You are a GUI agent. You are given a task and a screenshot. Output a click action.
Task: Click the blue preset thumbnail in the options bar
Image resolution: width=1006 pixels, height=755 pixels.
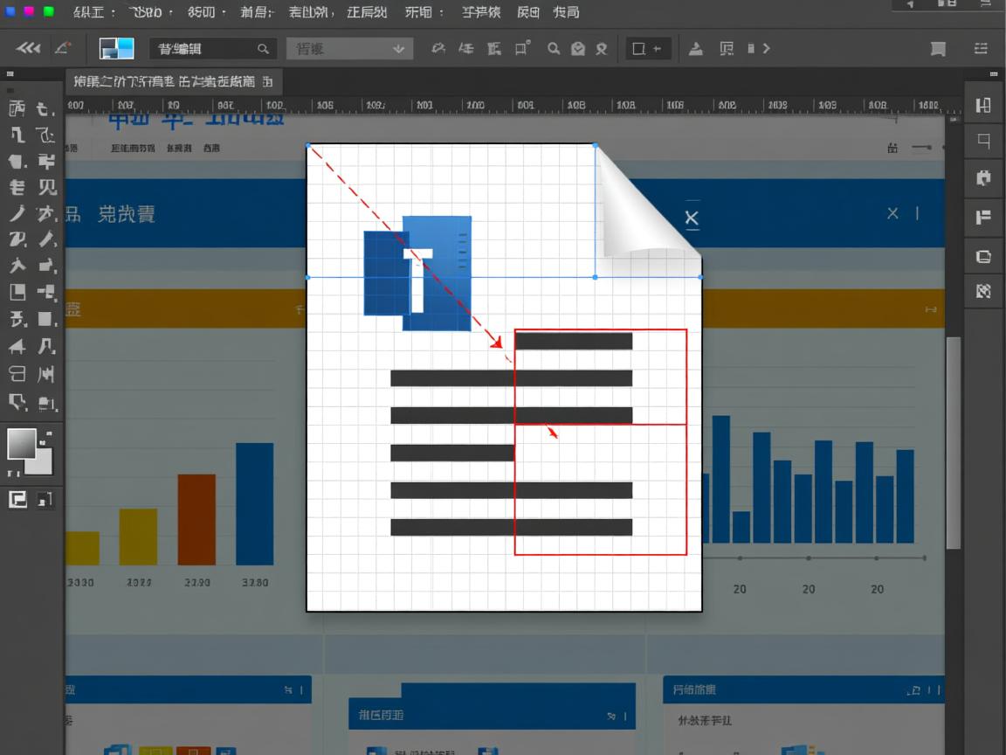click(116, 49)
